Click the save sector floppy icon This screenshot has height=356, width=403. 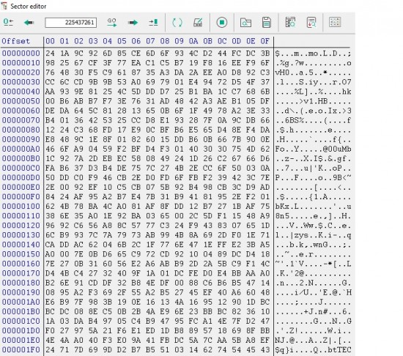(x=267, y=23)
